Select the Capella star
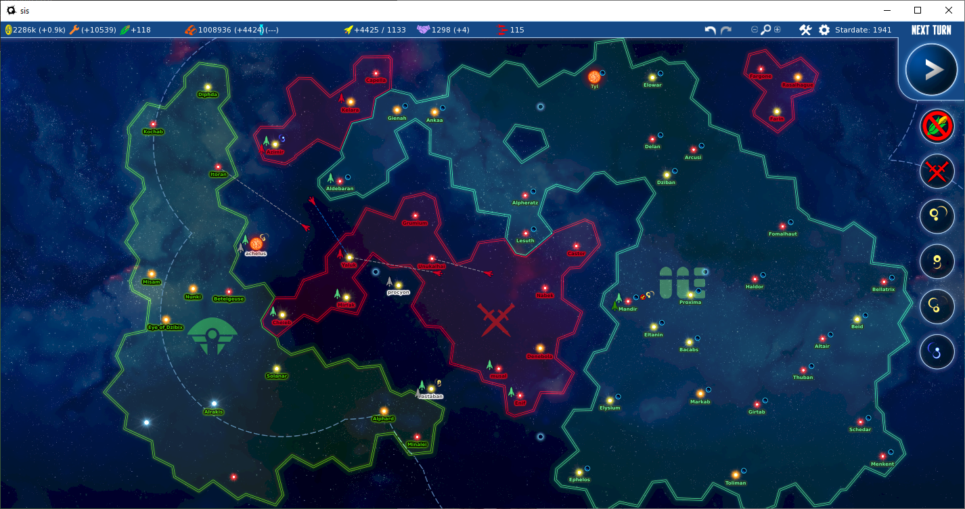 (376, 73)
